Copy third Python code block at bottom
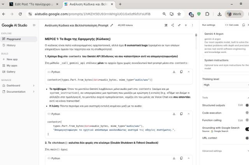249x165 pixels. coord(181,158)
